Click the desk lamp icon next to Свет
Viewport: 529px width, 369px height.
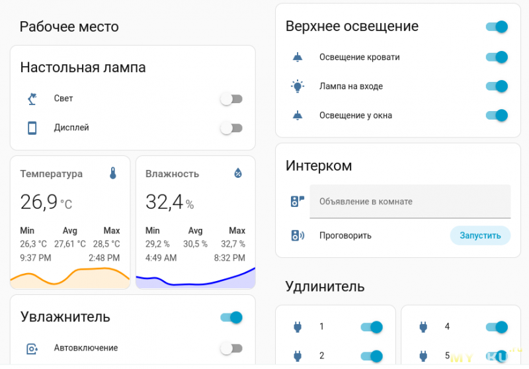click(x=32, y=99)
